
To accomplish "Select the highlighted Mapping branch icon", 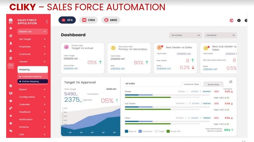I will [11, 66].
